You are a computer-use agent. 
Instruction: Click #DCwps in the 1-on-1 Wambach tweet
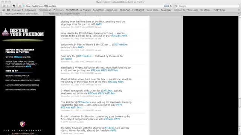tap(109, 119)
